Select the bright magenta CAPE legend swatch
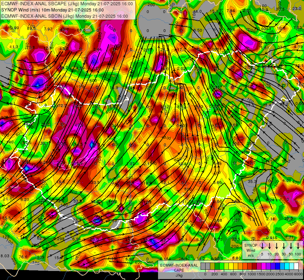The image size is (304, 280). click(x=264, y=266)
